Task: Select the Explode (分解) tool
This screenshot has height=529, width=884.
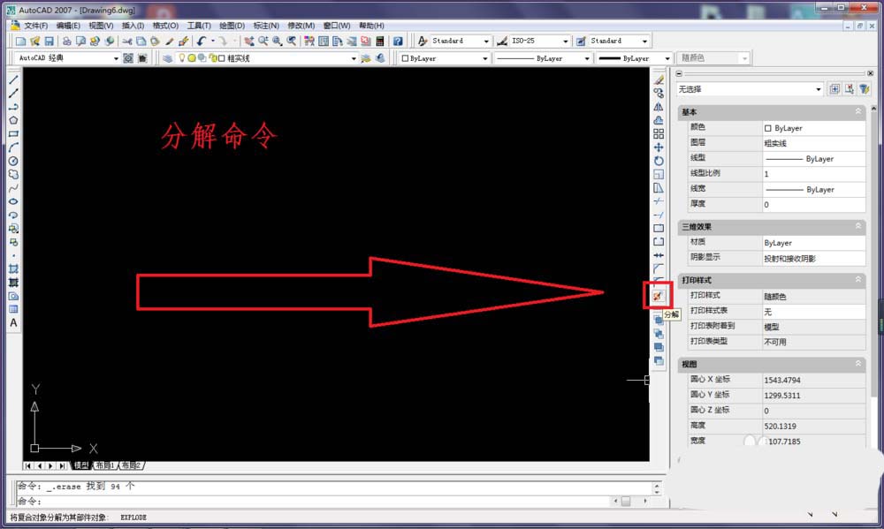Action: (658, 296)
